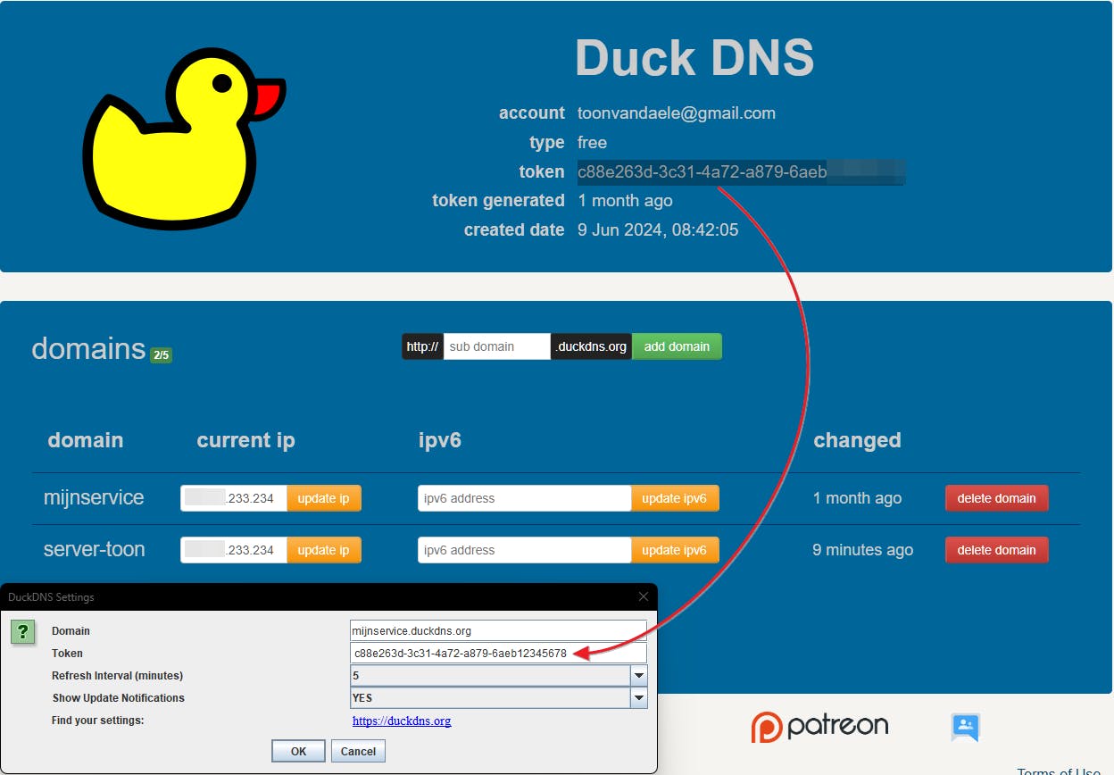Click the 2/5 domains count badge

tap(161, 354)
